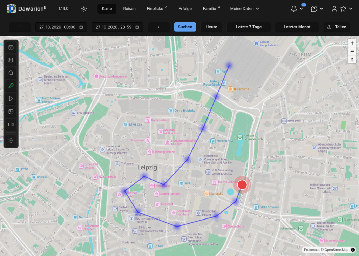Image resolution: width=359 pixels, height=256 pixels.
Task: Toggle light/dark theme sun icon
Action: 84,9
